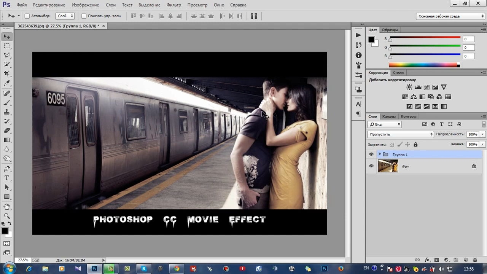This screenshot has height=274, width=487.
Task: Select the Move tool in the toolbox
Action: 7,37
